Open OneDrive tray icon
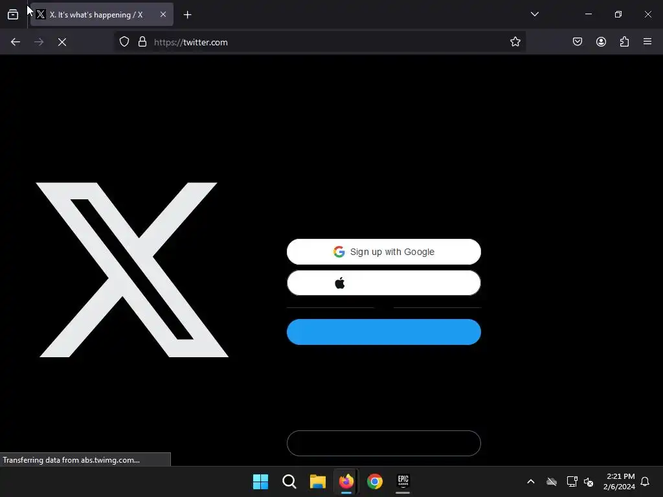 click(x=552, y=481)
